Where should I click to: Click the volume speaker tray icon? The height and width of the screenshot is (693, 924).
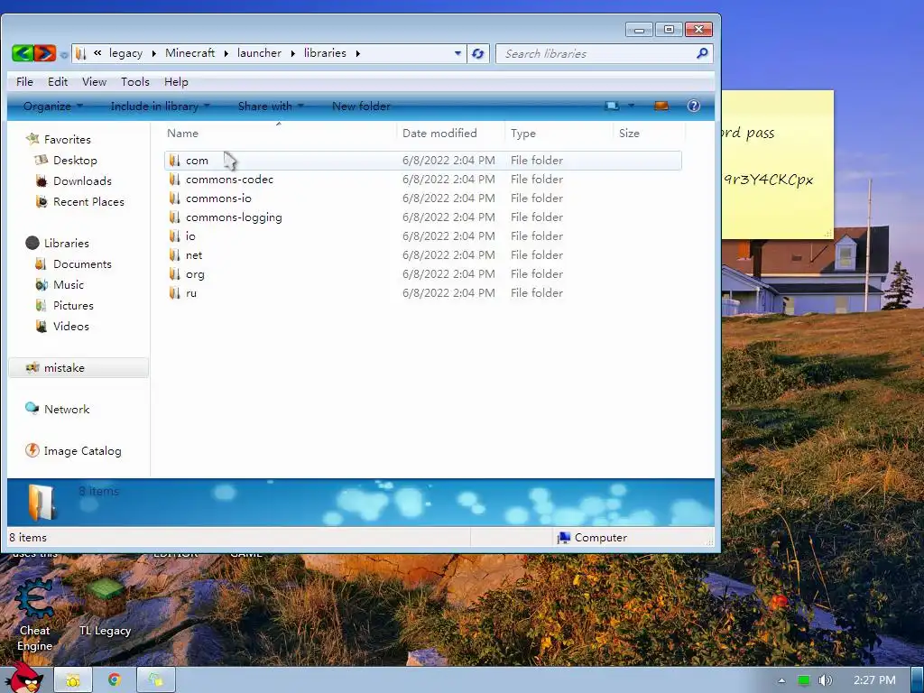coord(826,680)
